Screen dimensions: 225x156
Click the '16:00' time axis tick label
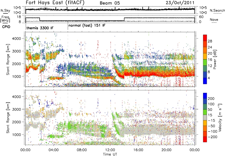click(138, 150)
